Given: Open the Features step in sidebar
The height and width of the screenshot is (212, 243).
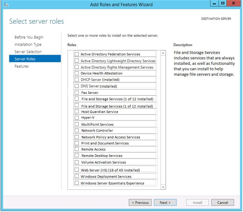Looking at the screenshot, I should coord(21,66).
